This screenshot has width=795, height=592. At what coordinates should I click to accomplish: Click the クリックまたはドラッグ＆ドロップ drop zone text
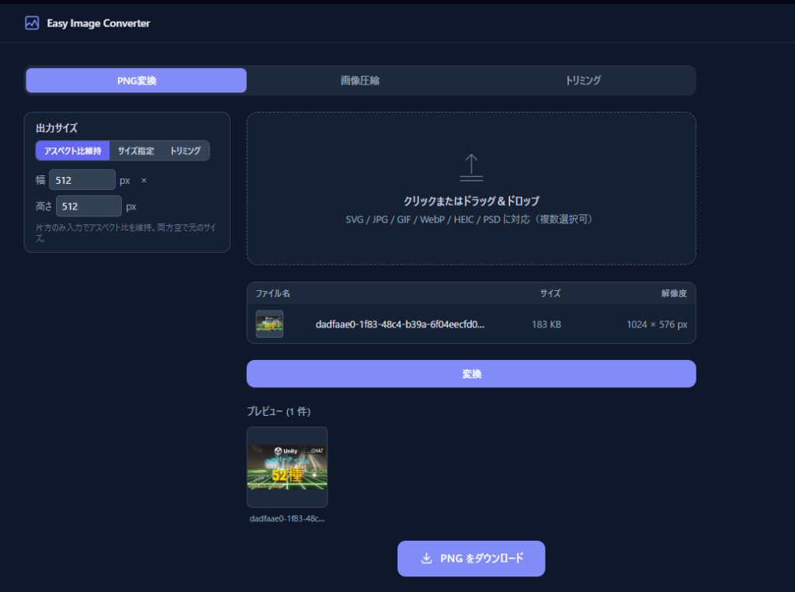pyautogui.click(x=471, y=201)
